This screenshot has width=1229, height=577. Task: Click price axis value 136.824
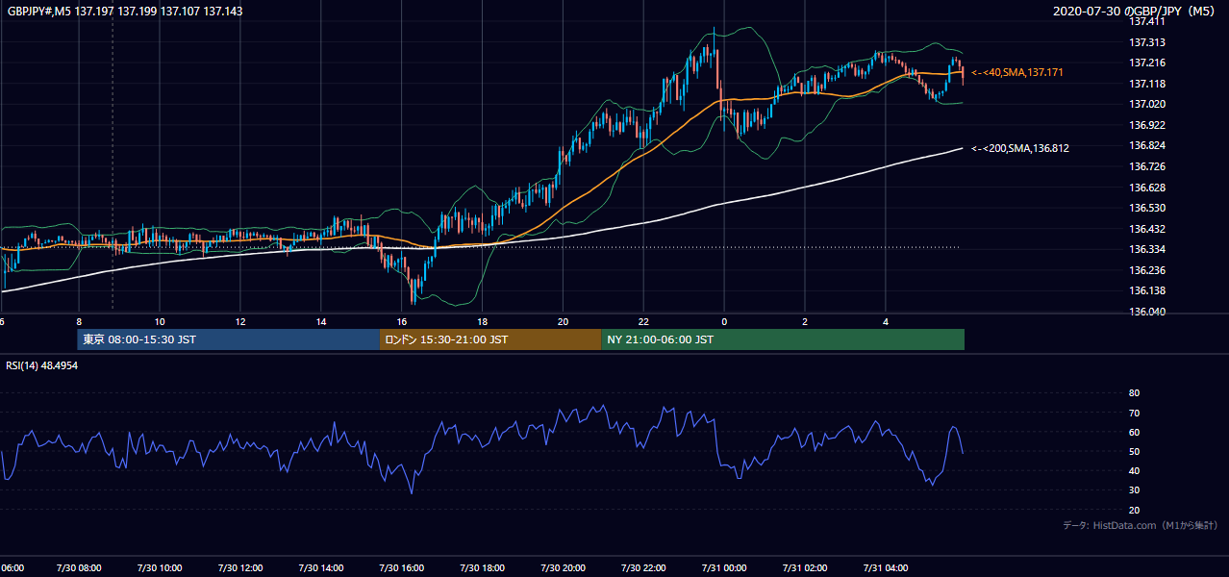click(x=1147, y=145)
